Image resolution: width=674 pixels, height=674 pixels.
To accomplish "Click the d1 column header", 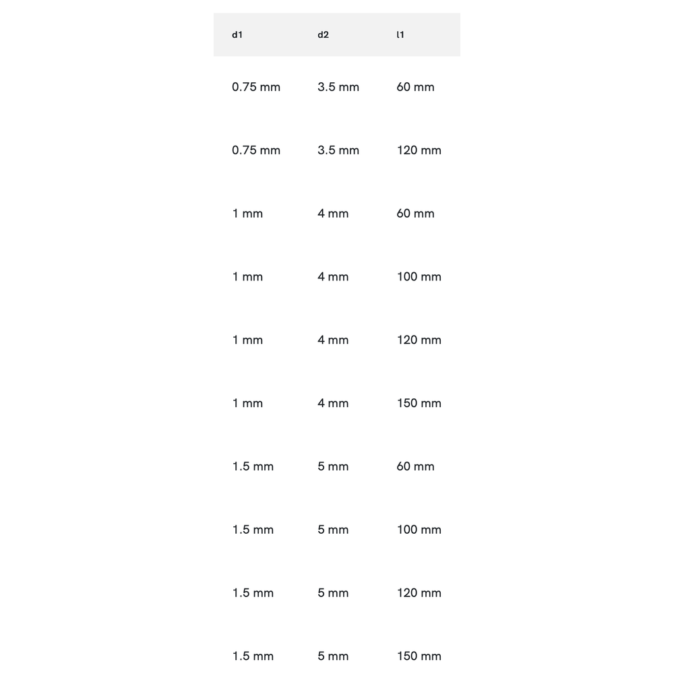I will pos(237,35).
